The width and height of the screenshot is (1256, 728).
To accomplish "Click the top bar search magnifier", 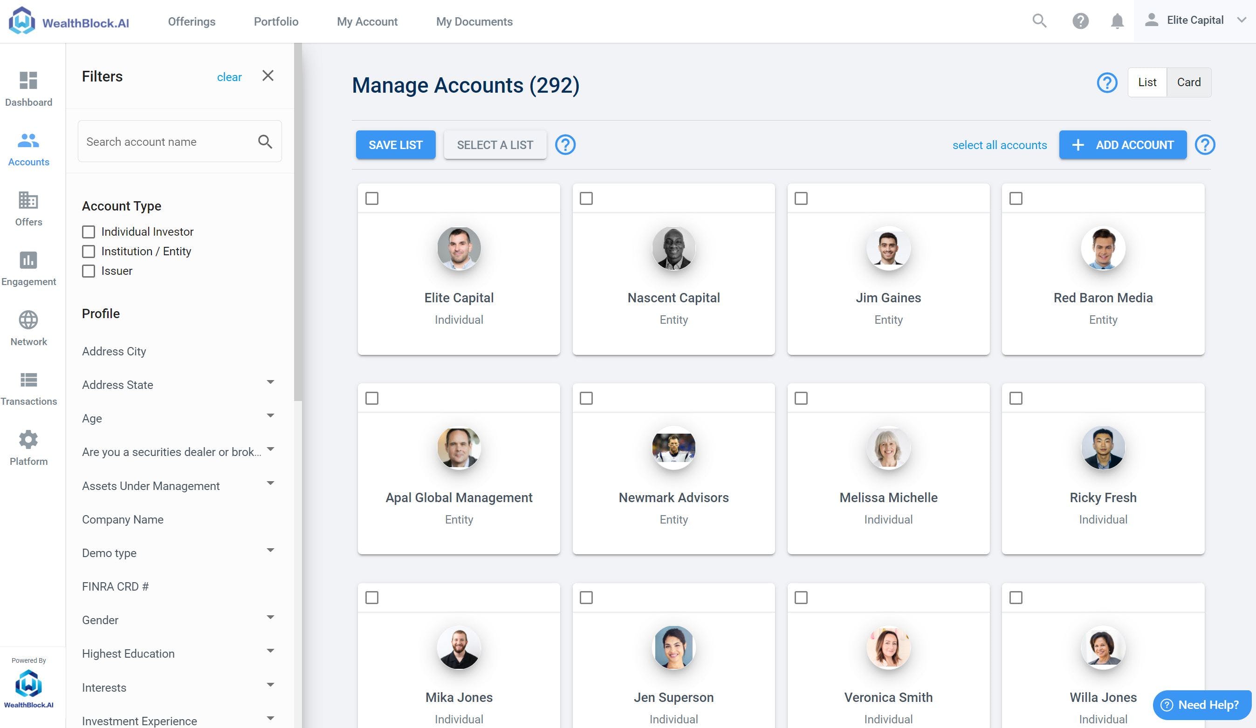I will pos(1039,21).
